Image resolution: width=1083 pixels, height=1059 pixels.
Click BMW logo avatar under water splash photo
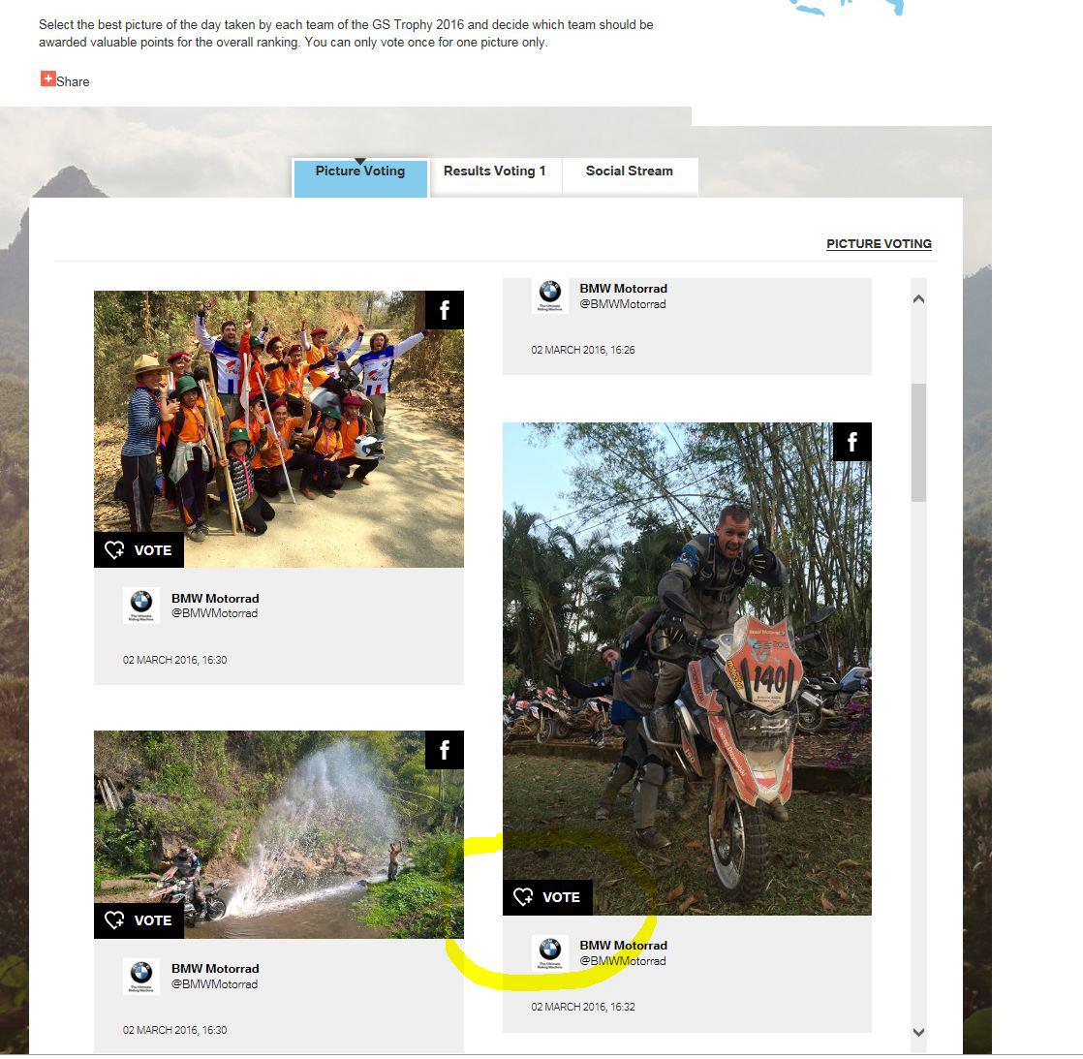pos(141,978)
